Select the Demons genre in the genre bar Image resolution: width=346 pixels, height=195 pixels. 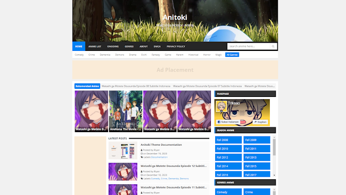[x=119, y=55]
